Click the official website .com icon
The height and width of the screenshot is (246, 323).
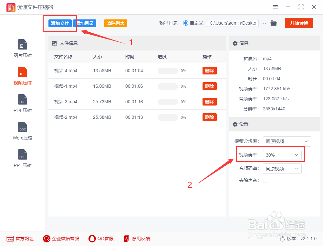coord(10,239)
